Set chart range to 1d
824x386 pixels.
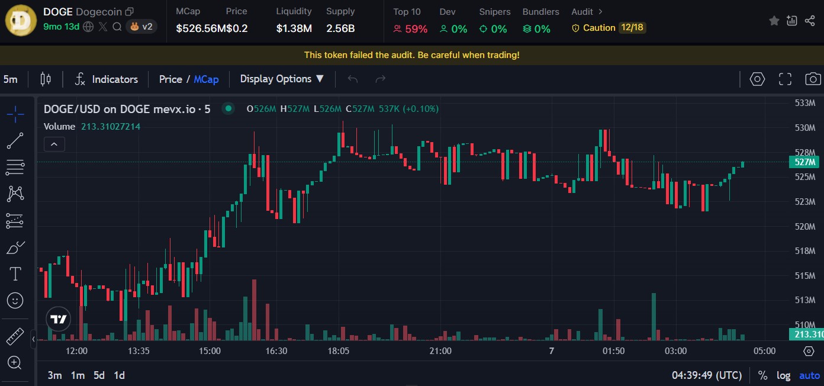(119, 375)
